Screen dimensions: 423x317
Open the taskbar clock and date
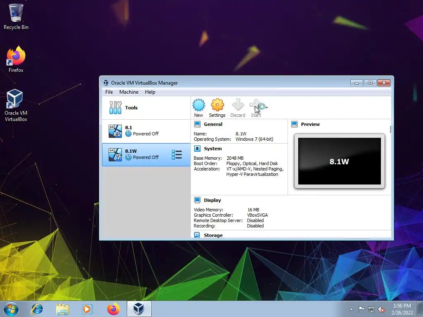(x=402, y=309)
